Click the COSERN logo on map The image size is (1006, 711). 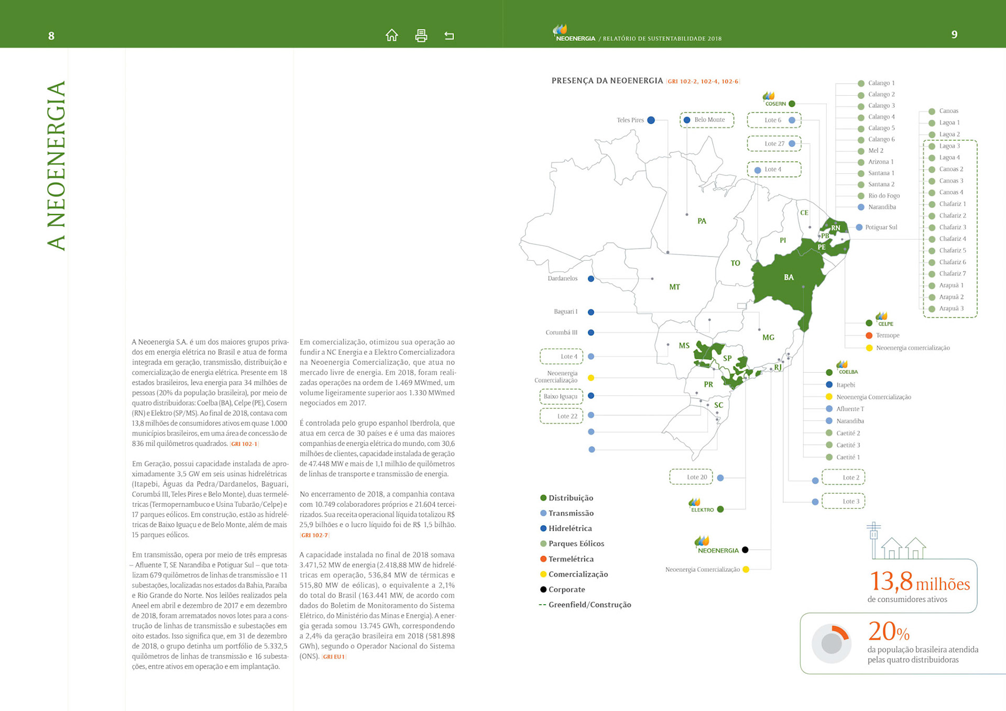pos(773,99)
